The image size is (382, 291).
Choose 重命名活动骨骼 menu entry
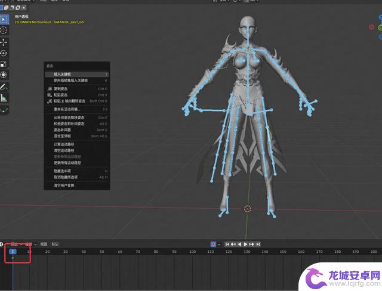tap(77, 109)
